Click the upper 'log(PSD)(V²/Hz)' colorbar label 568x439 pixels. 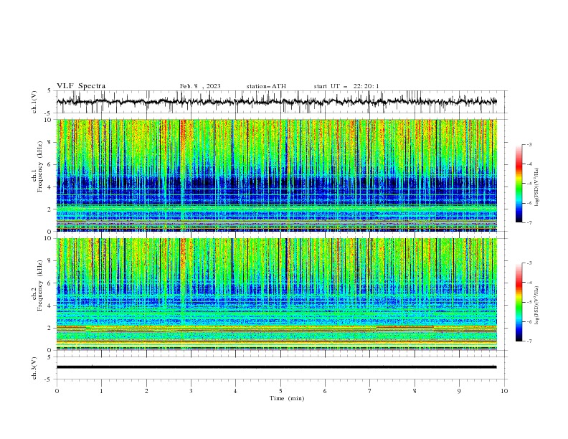pyautogui.click(x=536, y=187)
